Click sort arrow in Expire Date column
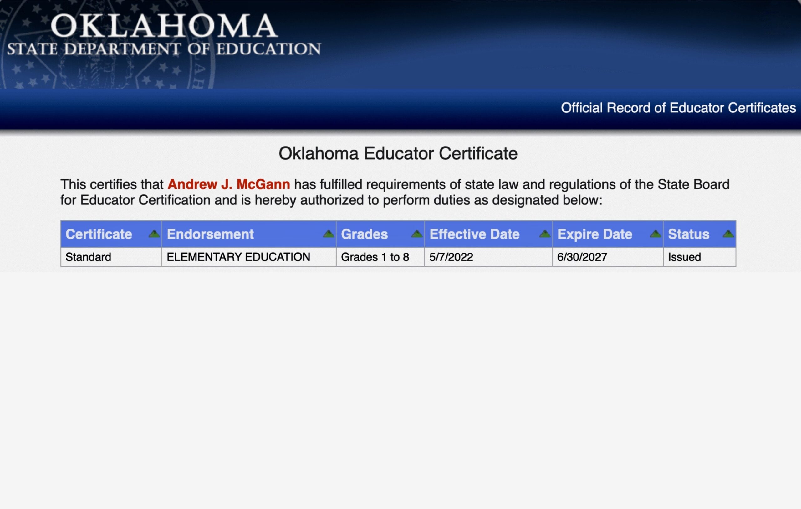The height and width of the screenshot is (509, 801). [655, 234]
